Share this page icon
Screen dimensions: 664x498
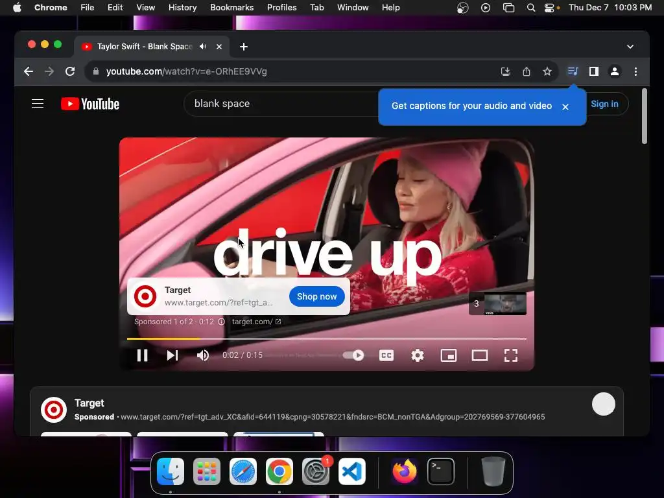pyautogui.click(x=527, y=71)
